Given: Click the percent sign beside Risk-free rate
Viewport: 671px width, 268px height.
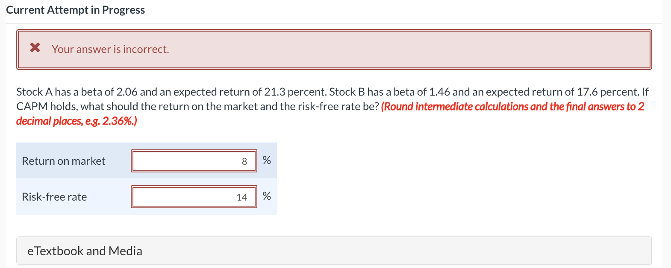Looking at the screenshot, I should pos(267,196).
